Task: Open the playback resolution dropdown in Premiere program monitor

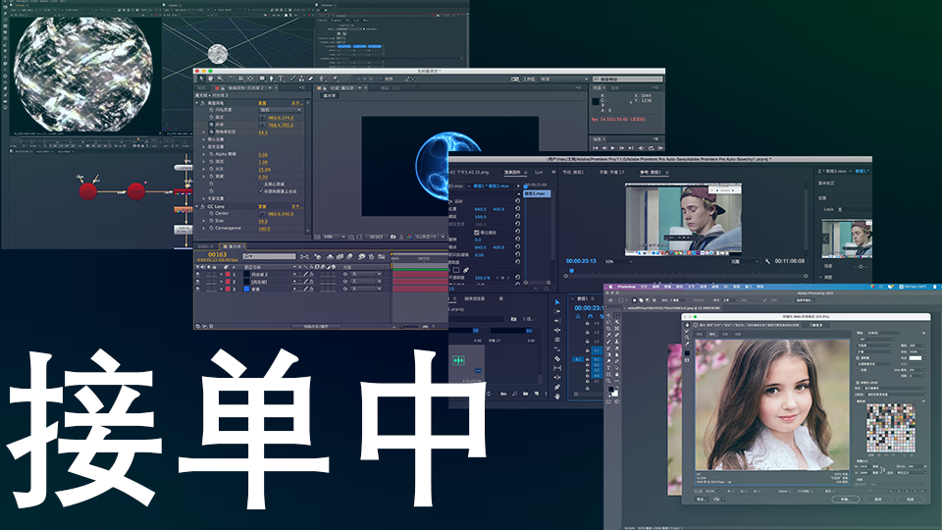Action: click(744, 261)
